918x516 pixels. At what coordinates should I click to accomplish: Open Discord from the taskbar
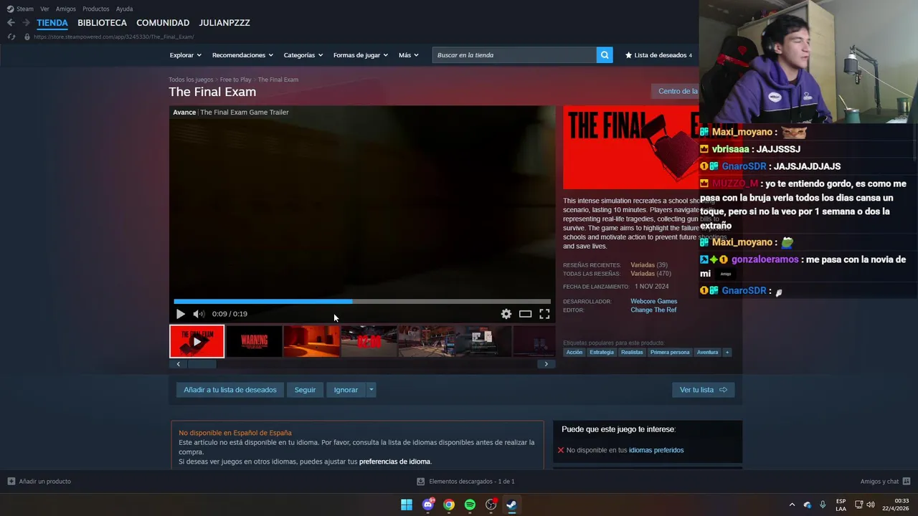click(428, 505)
